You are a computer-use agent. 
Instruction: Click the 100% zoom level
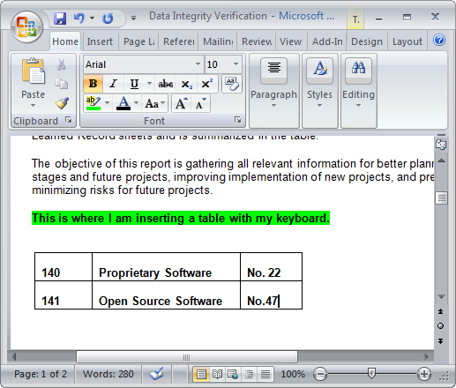click(293, 374)
